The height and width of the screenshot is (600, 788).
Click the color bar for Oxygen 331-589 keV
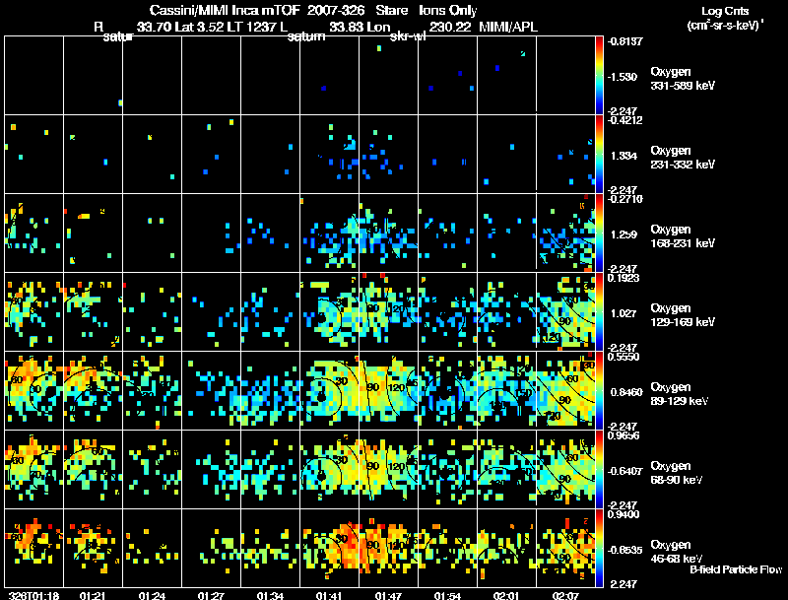(x=599, y=75)
